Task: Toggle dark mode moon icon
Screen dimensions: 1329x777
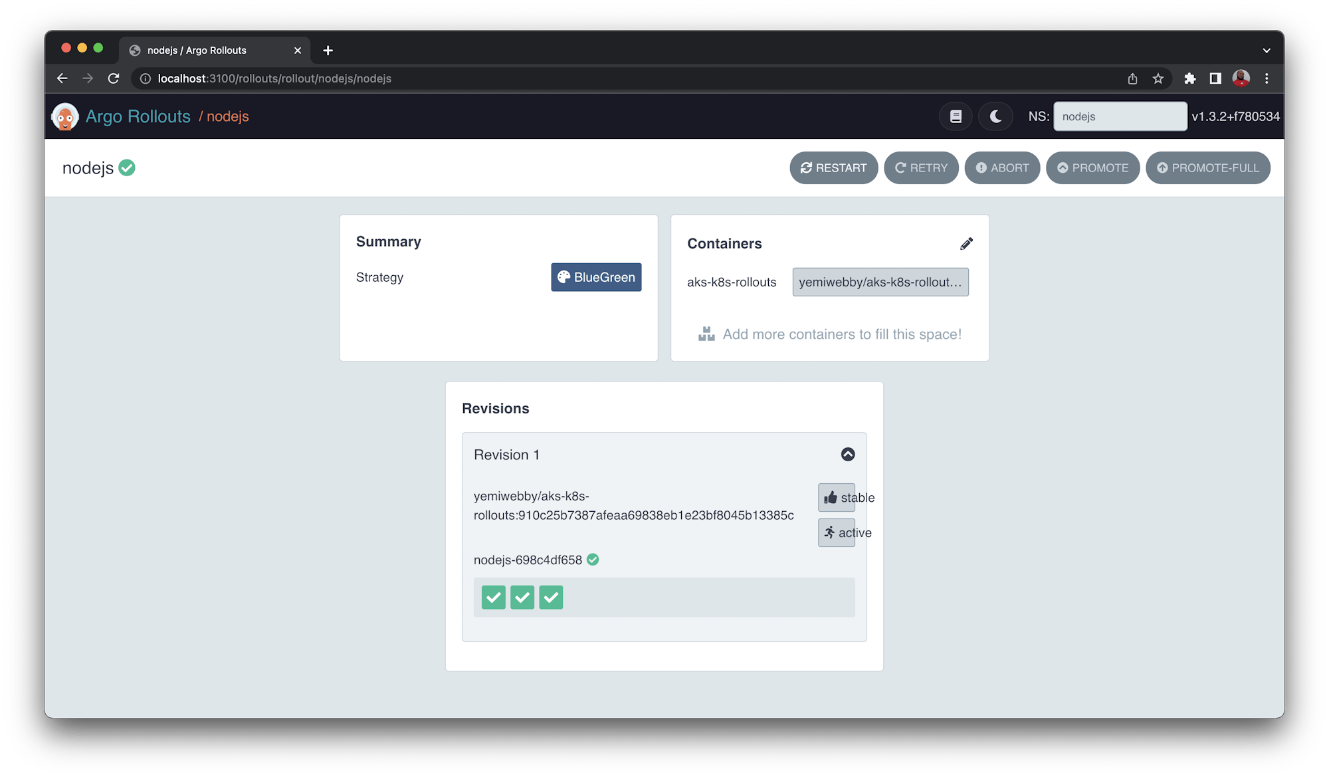Action: [995, 116]
